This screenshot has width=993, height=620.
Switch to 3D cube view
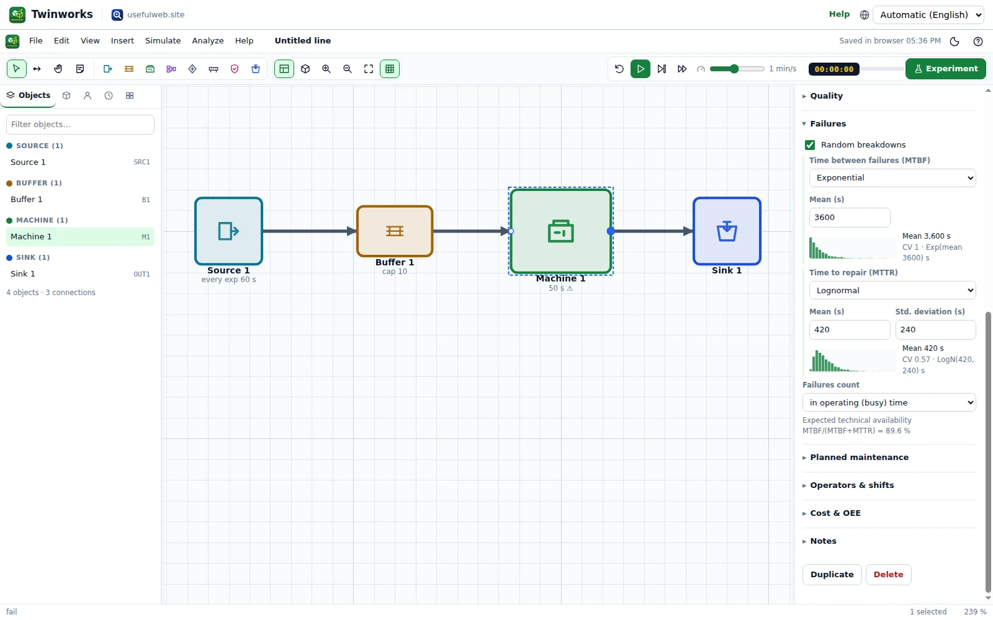tap(305, 69)
